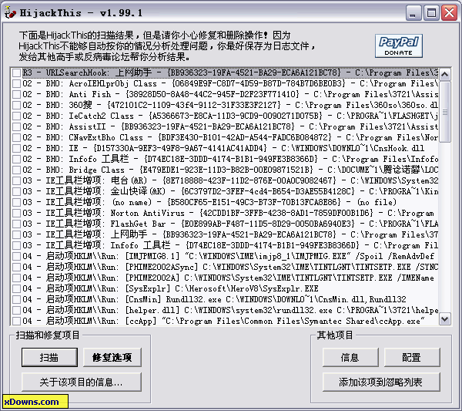Check the O3 (no name) entry checkbox
462x411 pixels.
tap(16, 202)
